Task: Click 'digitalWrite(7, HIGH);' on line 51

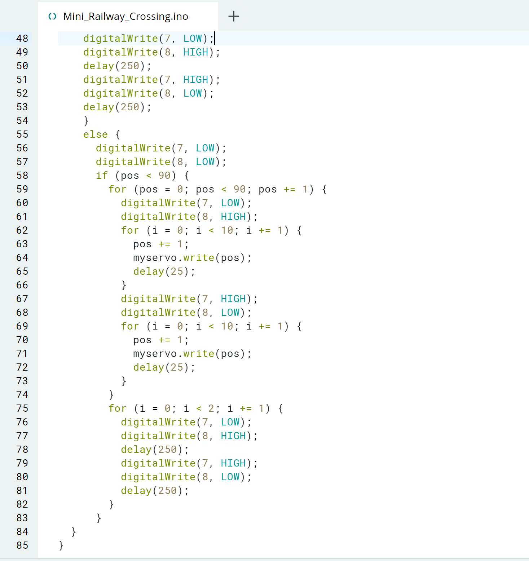Action: click(x=152, y=79)
